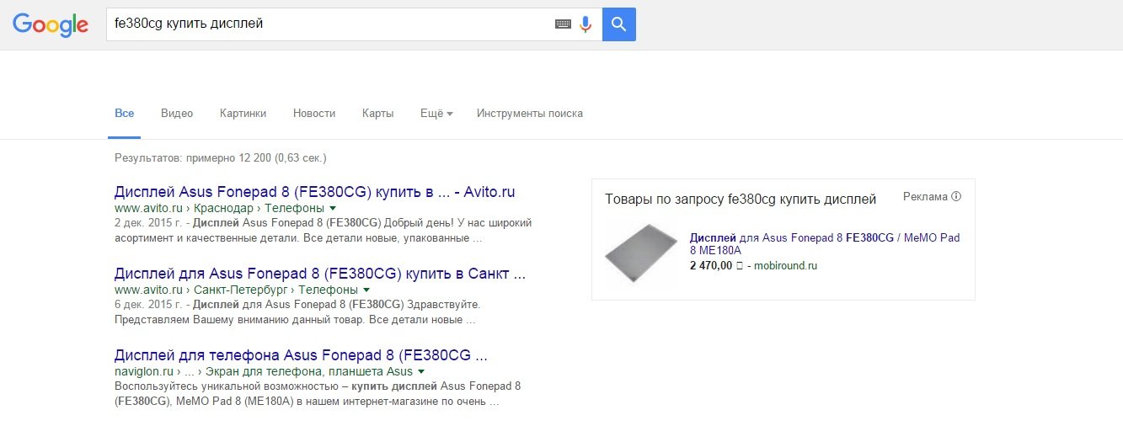Click snippet date 2 дек. 2015 г.
The height and width of the screenshot is (426, 1123).
pos(151,223)
